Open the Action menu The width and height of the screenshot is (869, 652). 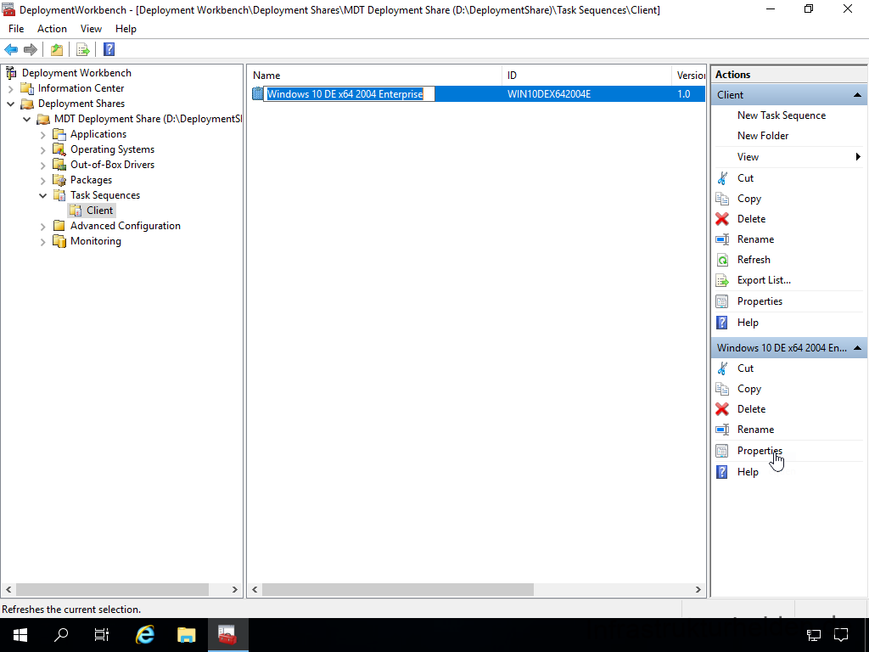52,29
